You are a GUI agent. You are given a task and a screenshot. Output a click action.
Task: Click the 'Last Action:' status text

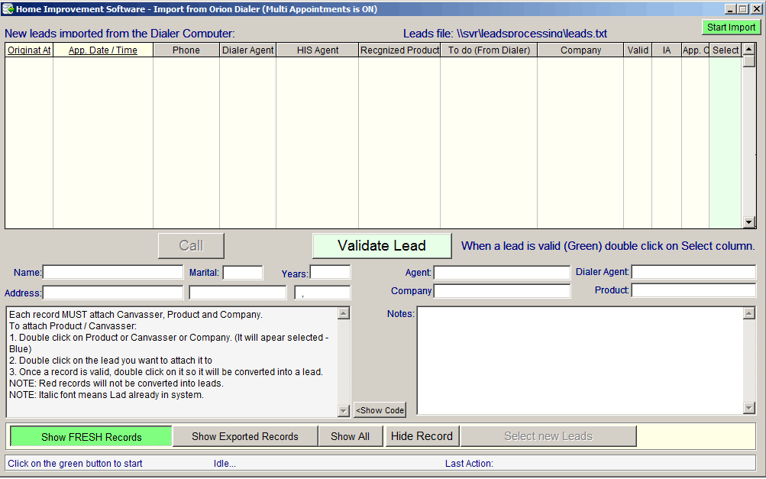[469, 464]
